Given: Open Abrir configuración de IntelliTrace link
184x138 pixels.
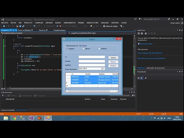Looking at the screenshot, I should (150, 53).
